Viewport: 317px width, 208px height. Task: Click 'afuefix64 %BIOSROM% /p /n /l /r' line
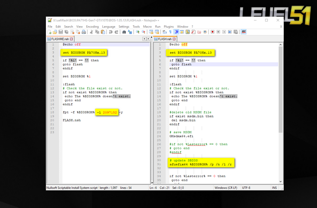pos(201,165)
